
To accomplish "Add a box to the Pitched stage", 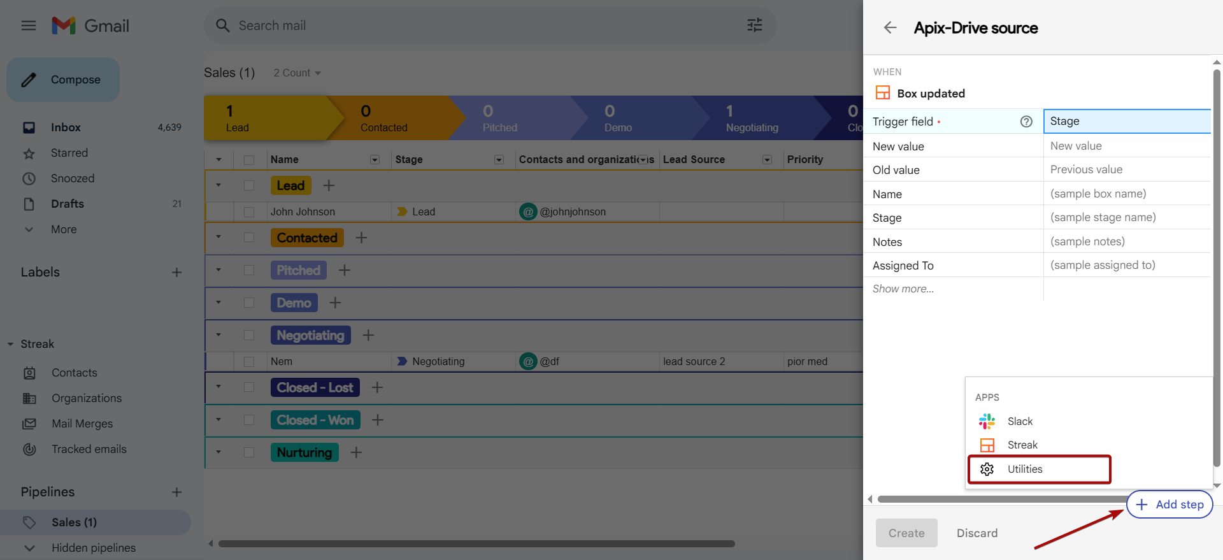I will (x=345, y=270).
